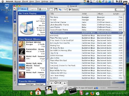Open the Settings menu

[45, 1]
